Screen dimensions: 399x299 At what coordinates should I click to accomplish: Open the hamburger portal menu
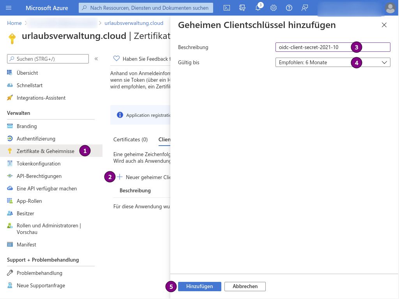coord(9,8)
